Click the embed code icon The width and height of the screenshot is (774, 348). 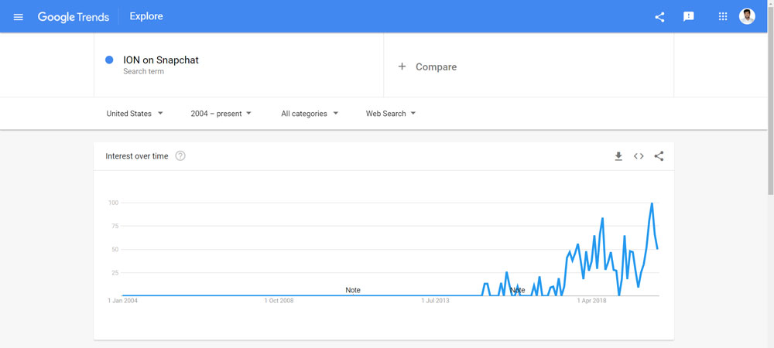(x=639, y=156)
